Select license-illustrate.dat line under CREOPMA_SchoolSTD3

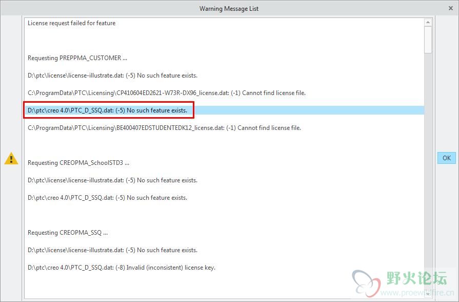(112, 180)
